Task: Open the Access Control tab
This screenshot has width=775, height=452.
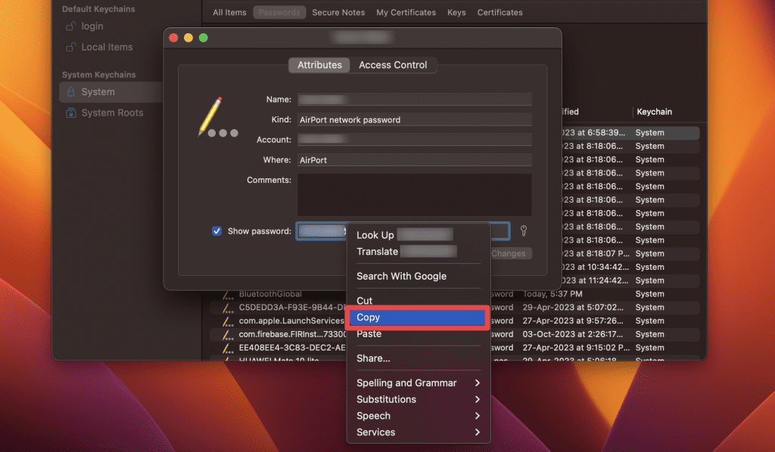Action: click(393, 65)
